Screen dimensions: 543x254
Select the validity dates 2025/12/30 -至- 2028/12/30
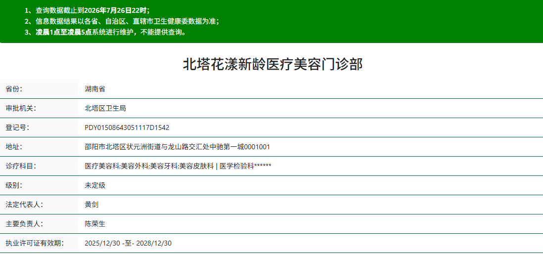click(128, 243)
